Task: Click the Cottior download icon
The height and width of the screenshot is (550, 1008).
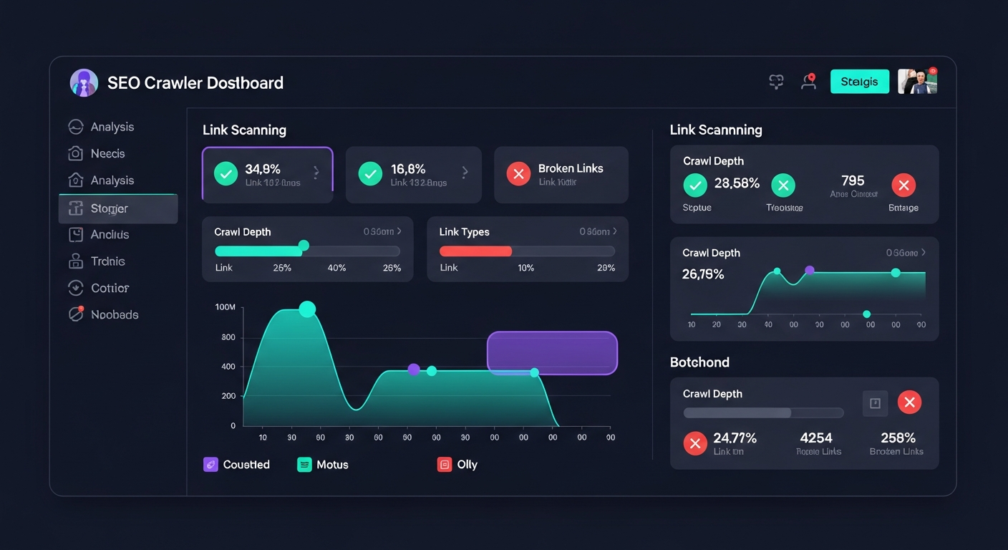Action: point(77,288)
